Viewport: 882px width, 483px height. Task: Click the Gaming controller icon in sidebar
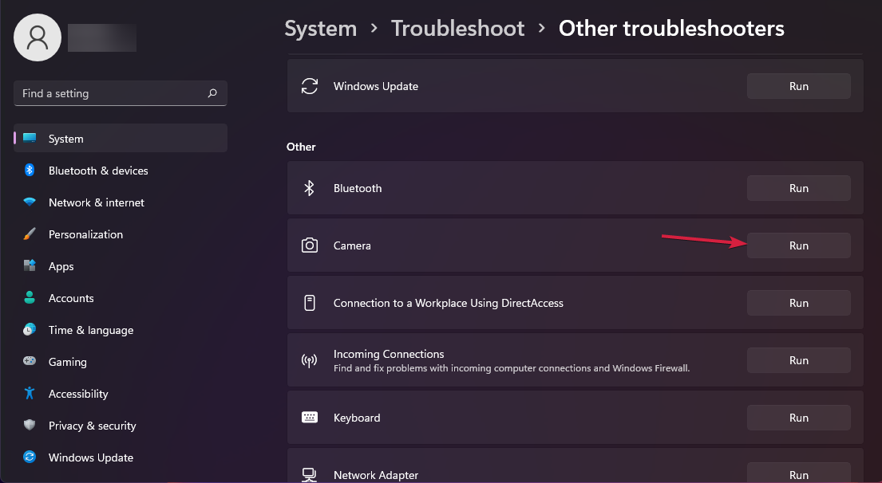click(x=29, y=362)
